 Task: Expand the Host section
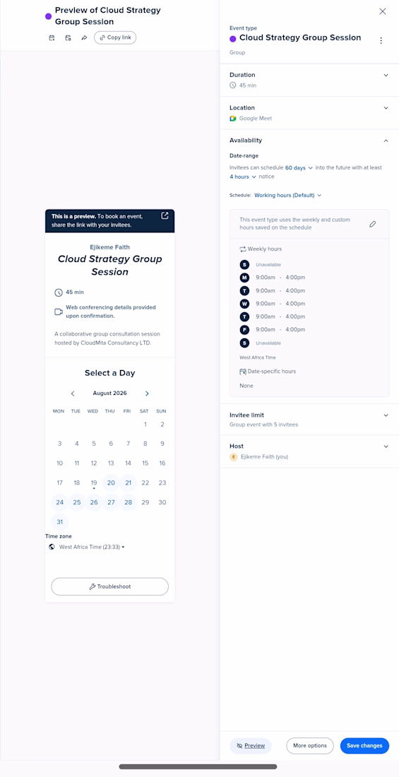tap(386, 446)
